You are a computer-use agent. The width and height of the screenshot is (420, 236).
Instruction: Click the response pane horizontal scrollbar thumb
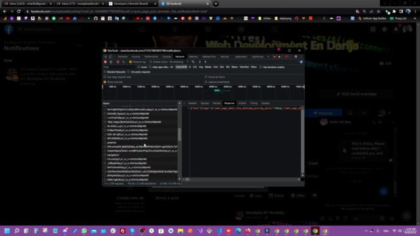pyautogui.click(x=187, y=179)
